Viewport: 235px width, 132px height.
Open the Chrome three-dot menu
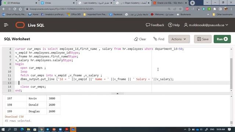232,9
